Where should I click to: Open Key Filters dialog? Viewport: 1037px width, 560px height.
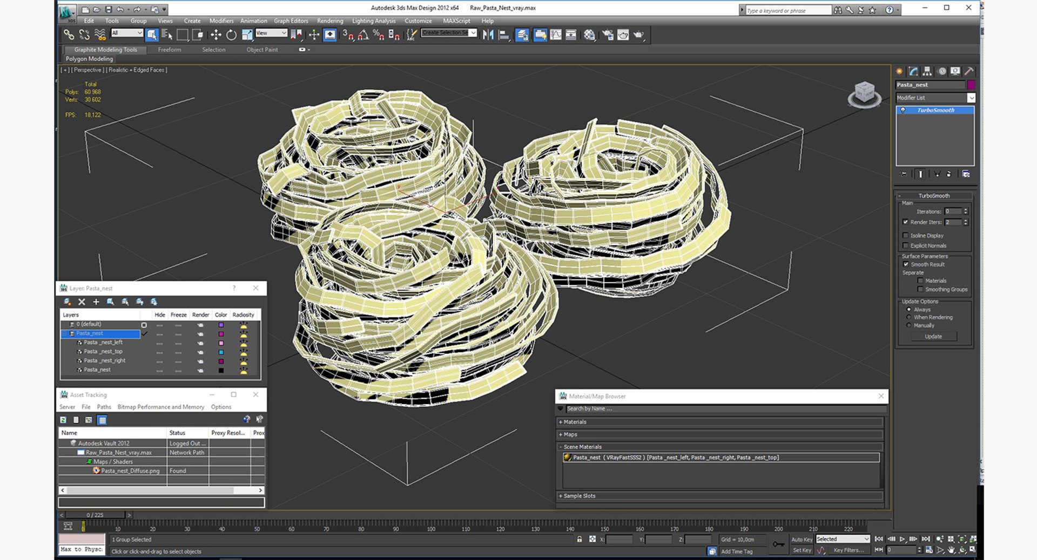(x=849, y=550)
